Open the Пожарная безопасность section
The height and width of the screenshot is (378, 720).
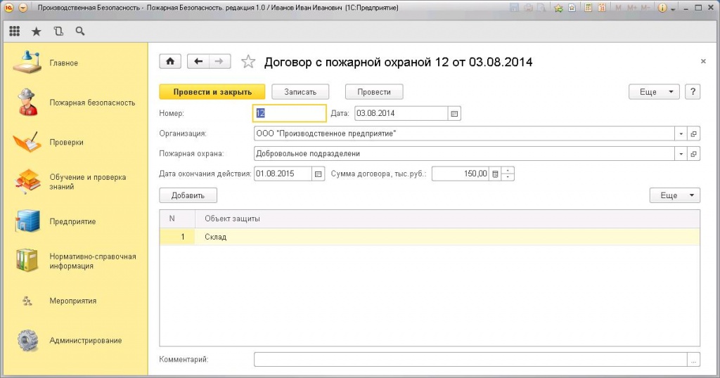point(91,103)
